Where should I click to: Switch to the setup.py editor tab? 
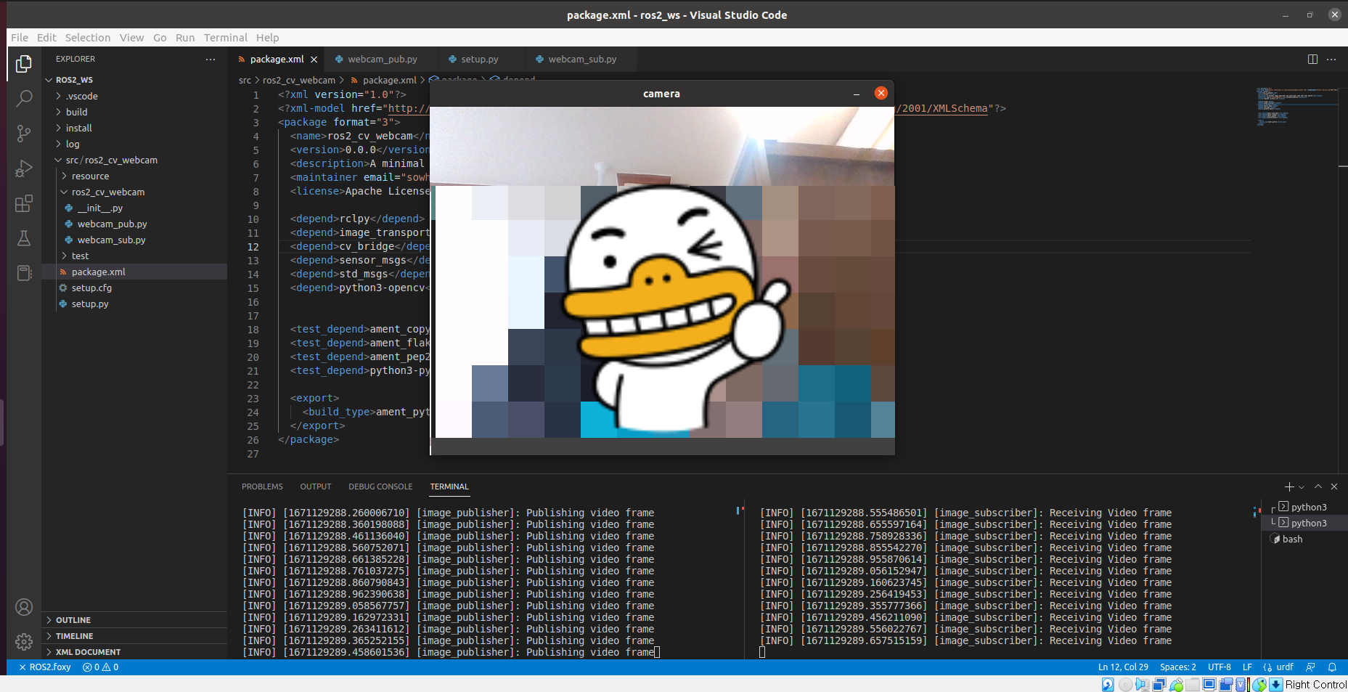[479, 60]
